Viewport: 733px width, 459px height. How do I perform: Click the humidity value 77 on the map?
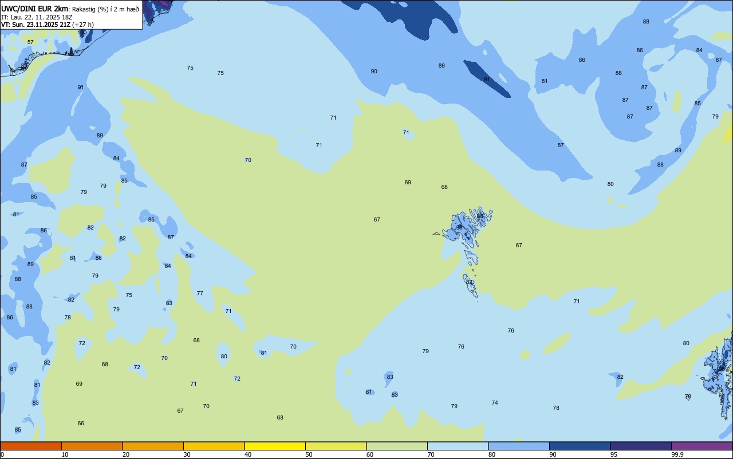coord(200,294)
